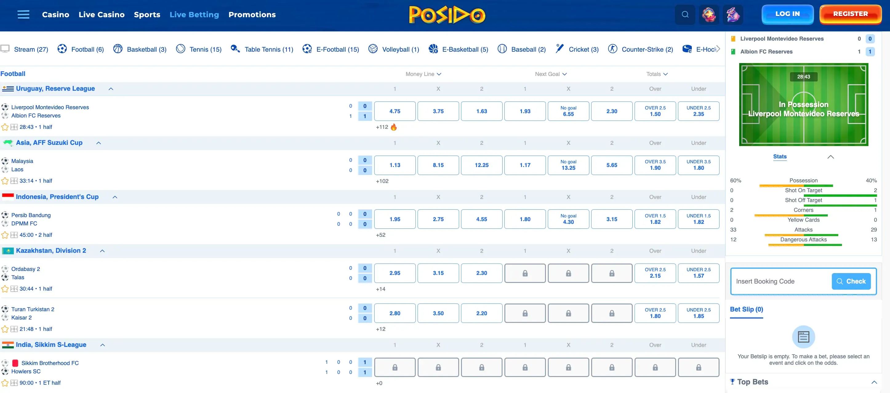Screen dimensions: 890x393
Task: Favorite the Persib Bandung match
Action: tap(5, 235)
